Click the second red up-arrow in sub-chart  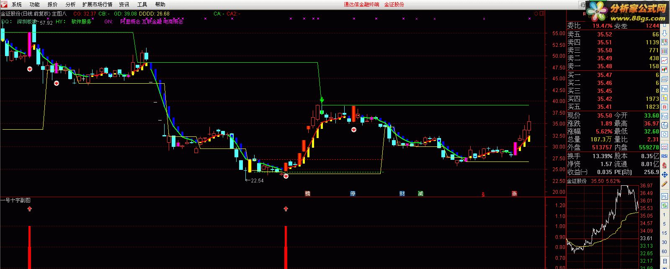286,209
